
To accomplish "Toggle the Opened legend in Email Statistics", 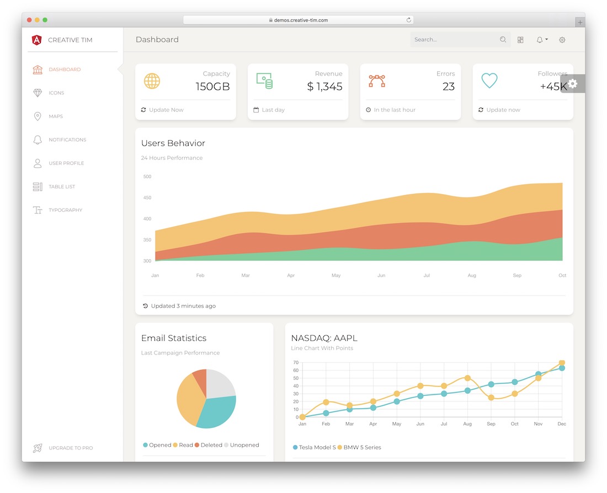I will 157,445.
